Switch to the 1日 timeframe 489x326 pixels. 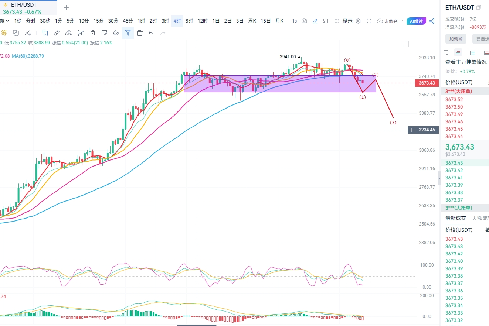(x=216, y=21)
